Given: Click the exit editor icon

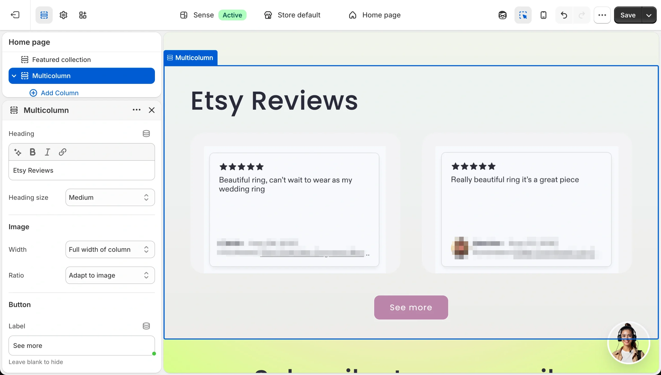Looking at the screenshot, I should pos(15,15).
